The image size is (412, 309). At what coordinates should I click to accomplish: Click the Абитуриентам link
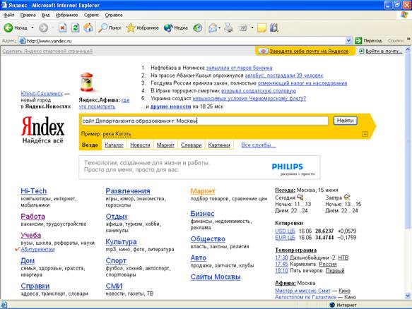pyautogui.click(x=37, y=250)
